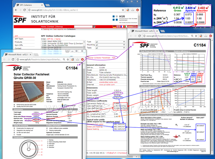215x159 pixels.
Task: Click red circular extension icon in Collectors window
Action: point(138,10)
